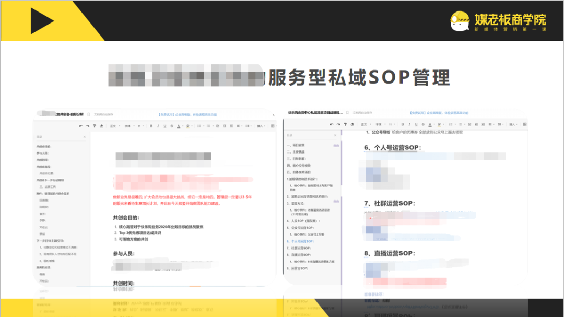564x317 pixels.
Task: Close the outline panel in the right document
Action: (x=335, y=135)
